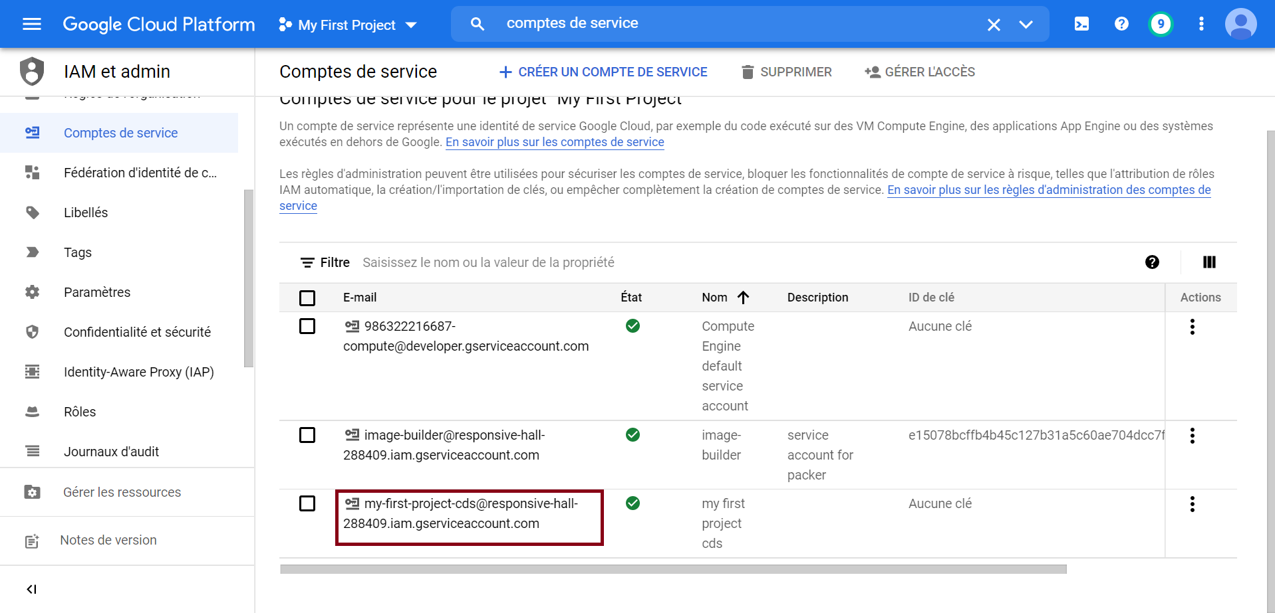
Task: Click the Notes de version icon
Action: 32,541
